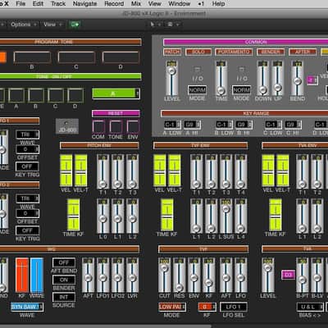Click the TONE reset button
Image resolution: width=328 pixels, height=328 pixels.
[x=116, y=126]
